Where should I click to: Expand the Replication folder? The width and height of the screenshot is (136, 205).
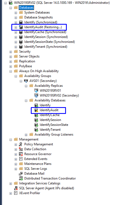(11, 62)
